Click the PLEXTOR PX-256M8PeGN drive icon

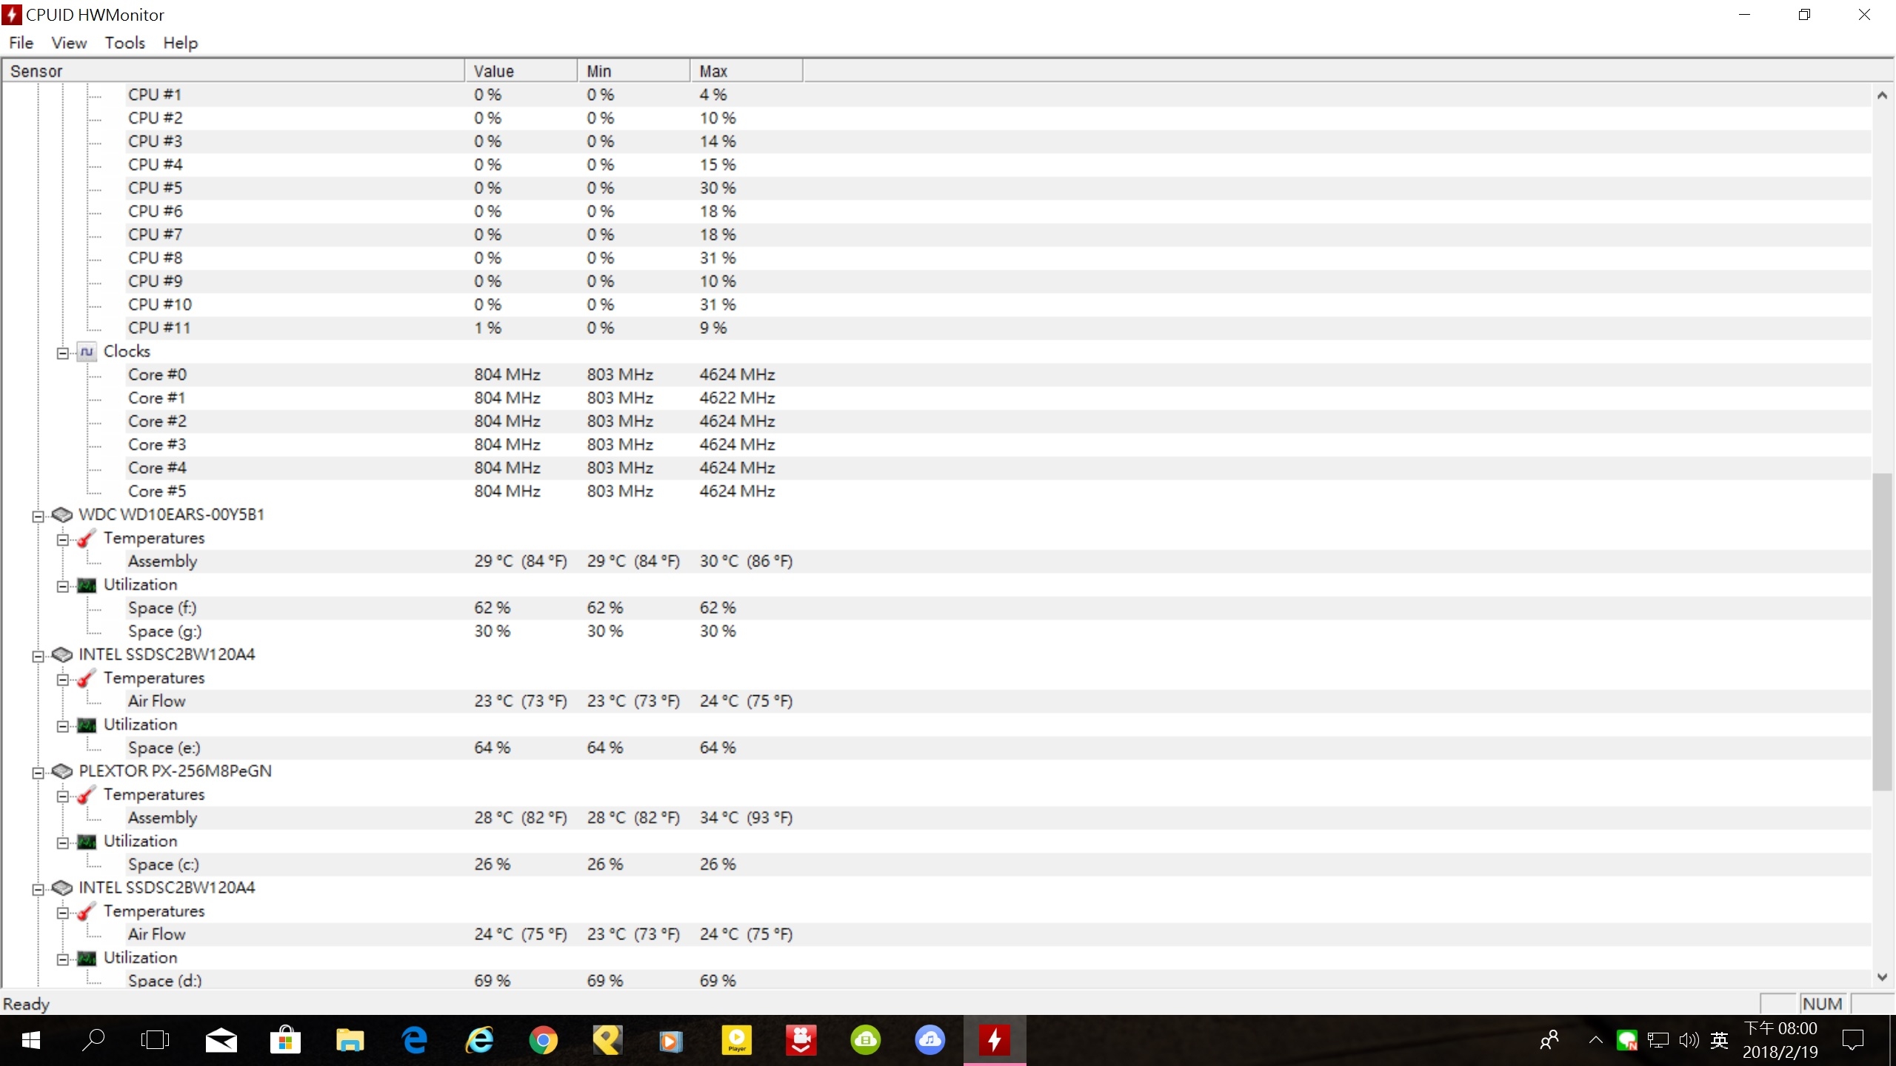(x=62, y=771)
